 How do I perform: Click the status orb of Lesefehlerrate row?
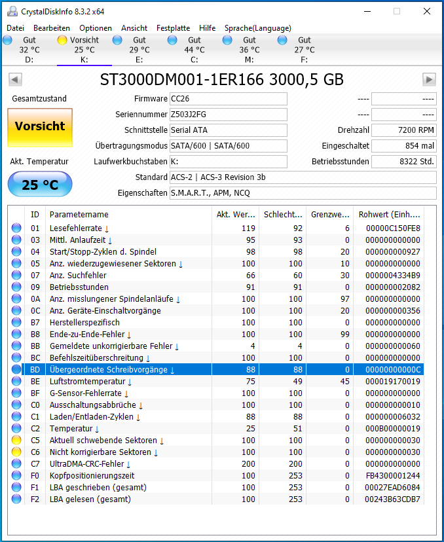pos(16,228)
